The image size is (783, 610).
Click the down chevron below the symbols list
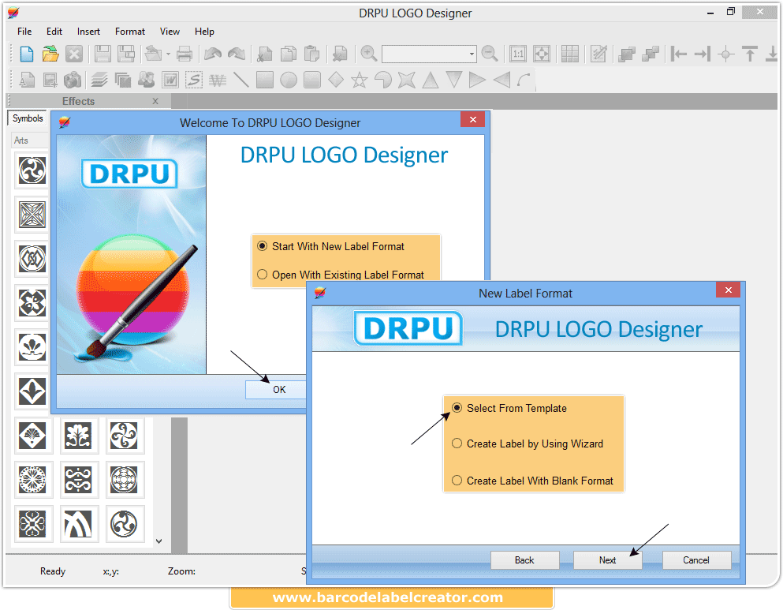coord(159,541)
